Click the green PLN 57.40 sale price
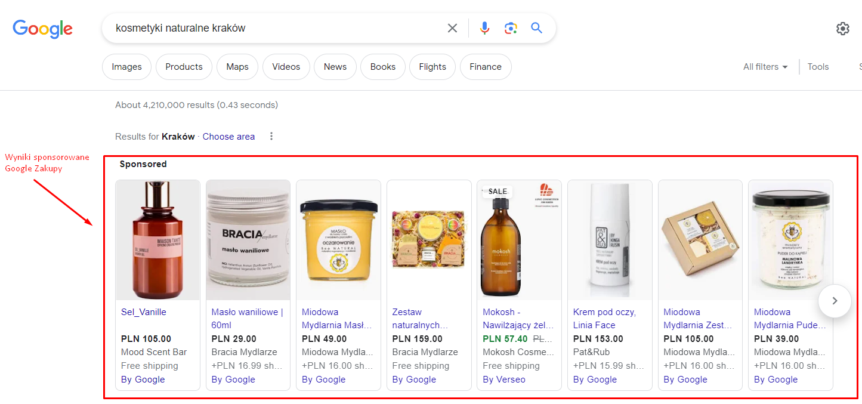The height and width of the screenshot is (404, 862). tap(505, 339)
